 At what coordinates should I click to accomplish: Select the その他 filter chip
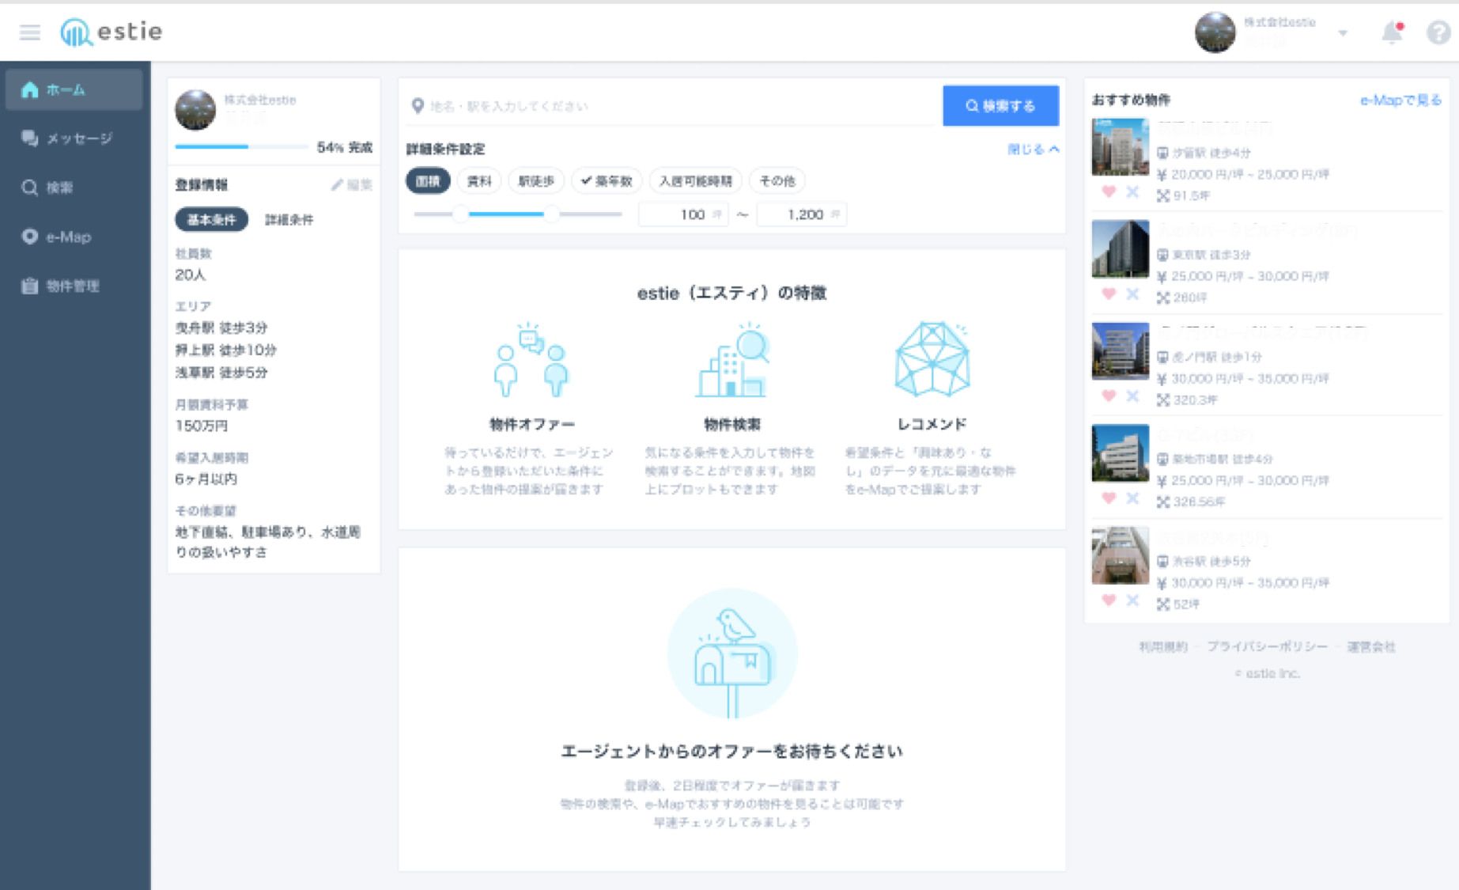coord(777,181)
